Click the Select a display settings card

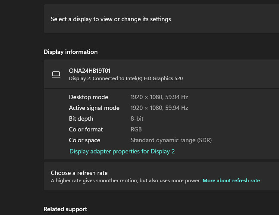(x=161, y=19)
